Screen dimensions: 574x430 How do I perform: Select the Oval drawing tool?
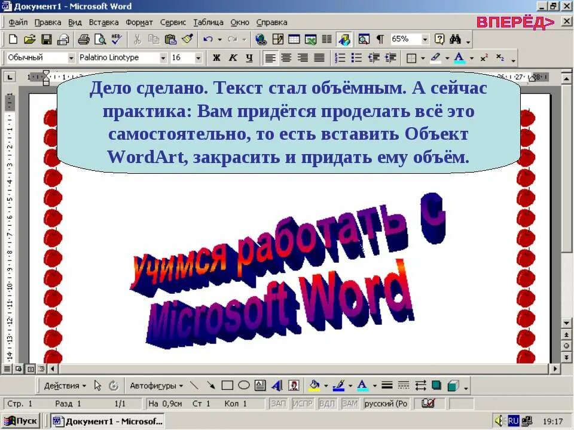click(x=244, y=385)
